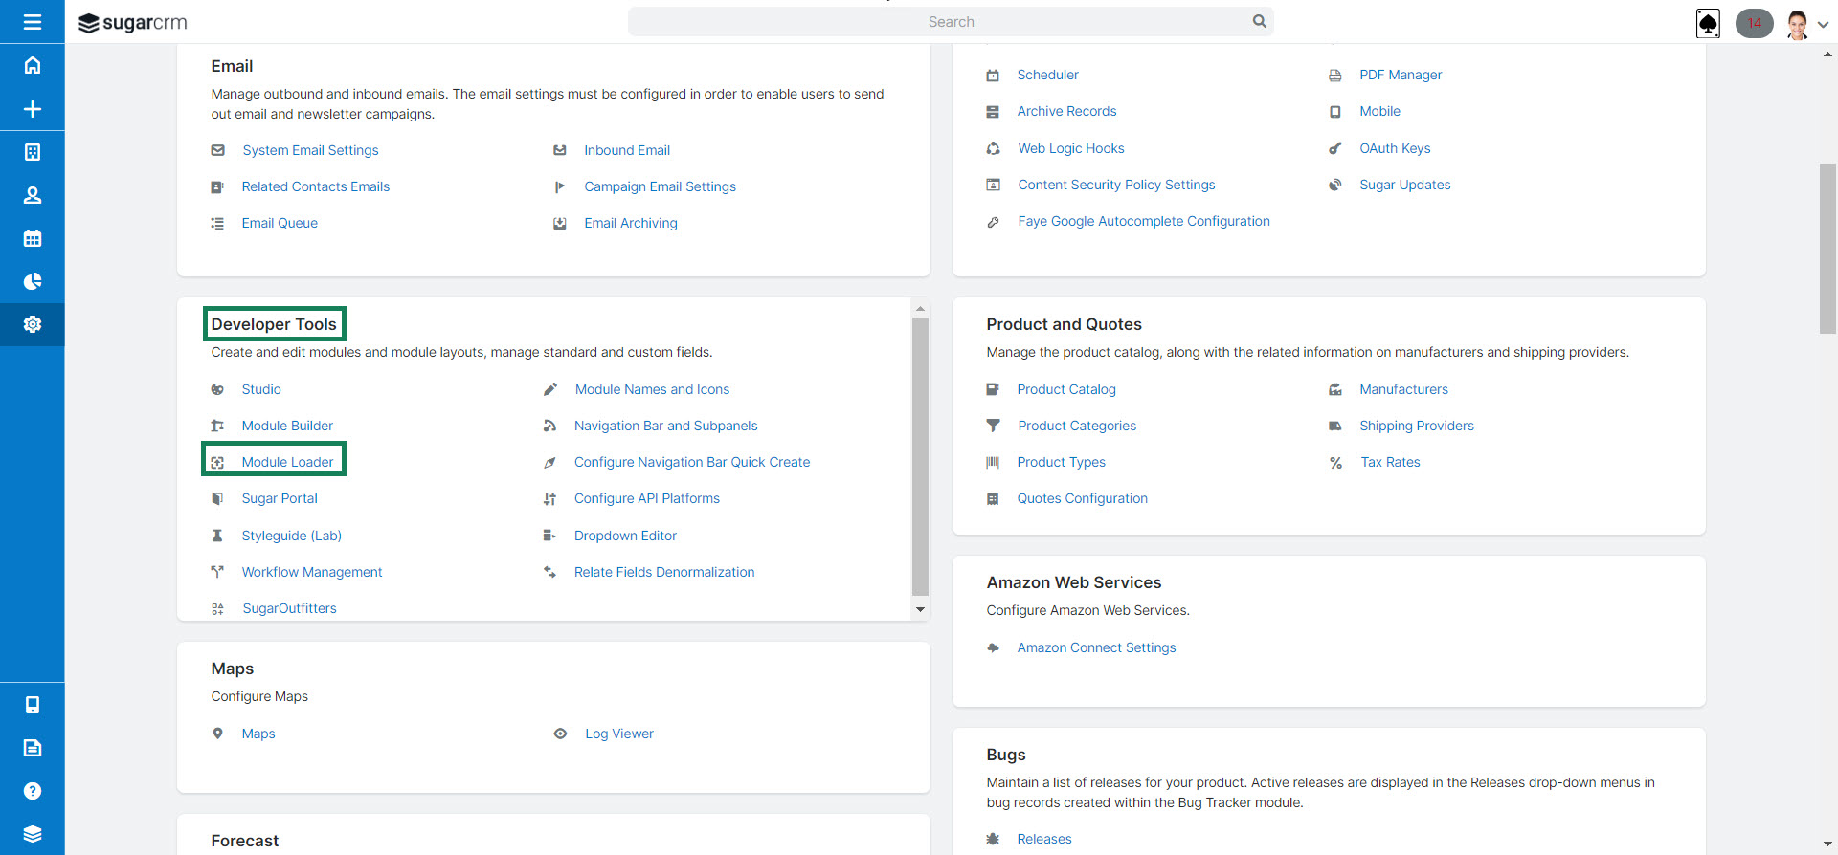The image size is (1838, 855).
Task: Open Amazon Connect Settings
Action: pyautogui.click(x=1096, y=647)
